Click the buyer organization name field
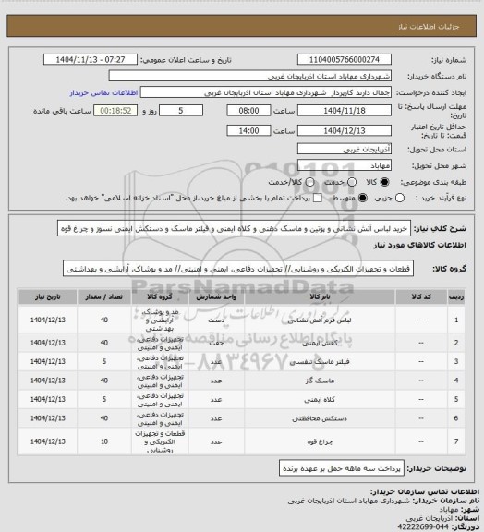The width and height of the screenshot is (484, 532). pyautogui.click(x=249, y=76)
